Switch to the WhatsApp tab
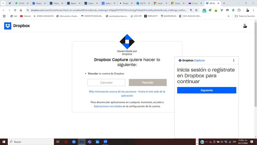Image resolution: width=257 pixels, height=145 pixels. 22,3
